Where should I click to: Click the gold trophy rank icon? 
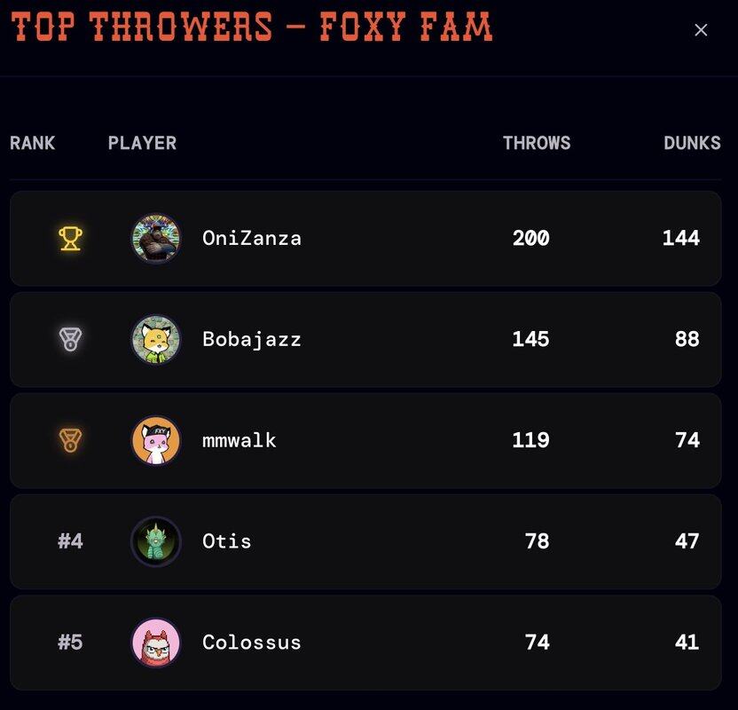[70, 238]
